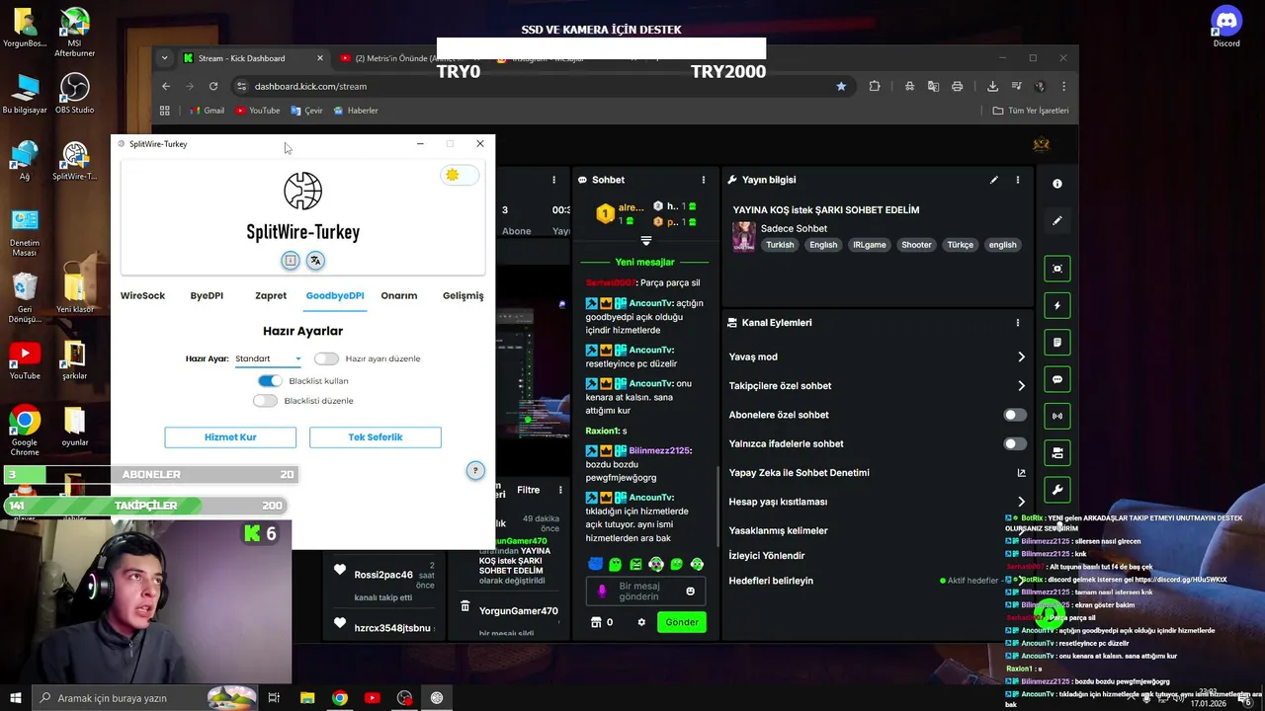
Task: Click the wrench icon in Kick sidebar
Action: tap(1057, 490)
